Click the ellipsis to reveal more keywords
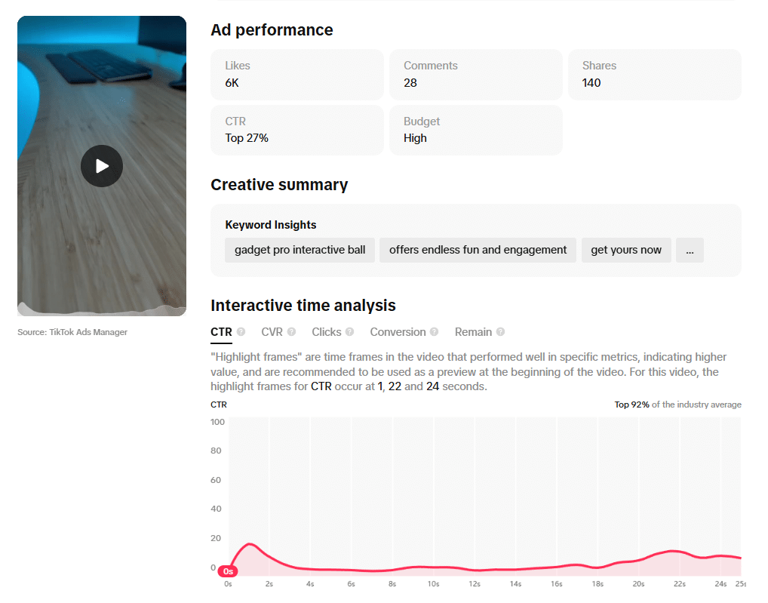 tap(689, 250)
